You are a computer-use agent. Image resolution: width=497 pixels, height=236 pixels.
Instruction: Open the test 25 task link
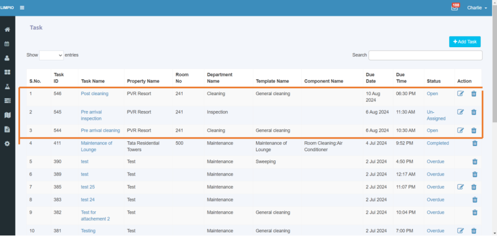[88, 187]
